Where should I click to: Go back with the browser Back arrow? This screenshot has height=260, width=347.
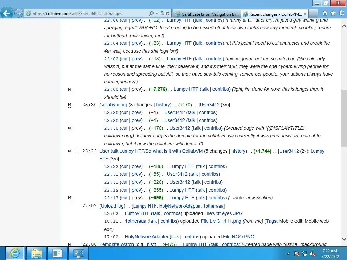[x=7, y=13]
